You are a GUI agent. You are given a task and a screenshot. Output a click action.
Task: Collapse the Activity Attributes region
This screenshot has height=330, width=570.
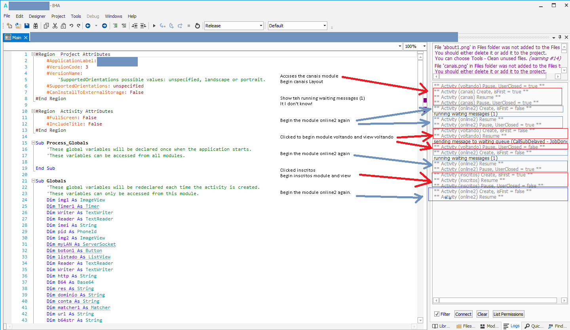pyautogui.click(x=33, y=111)
